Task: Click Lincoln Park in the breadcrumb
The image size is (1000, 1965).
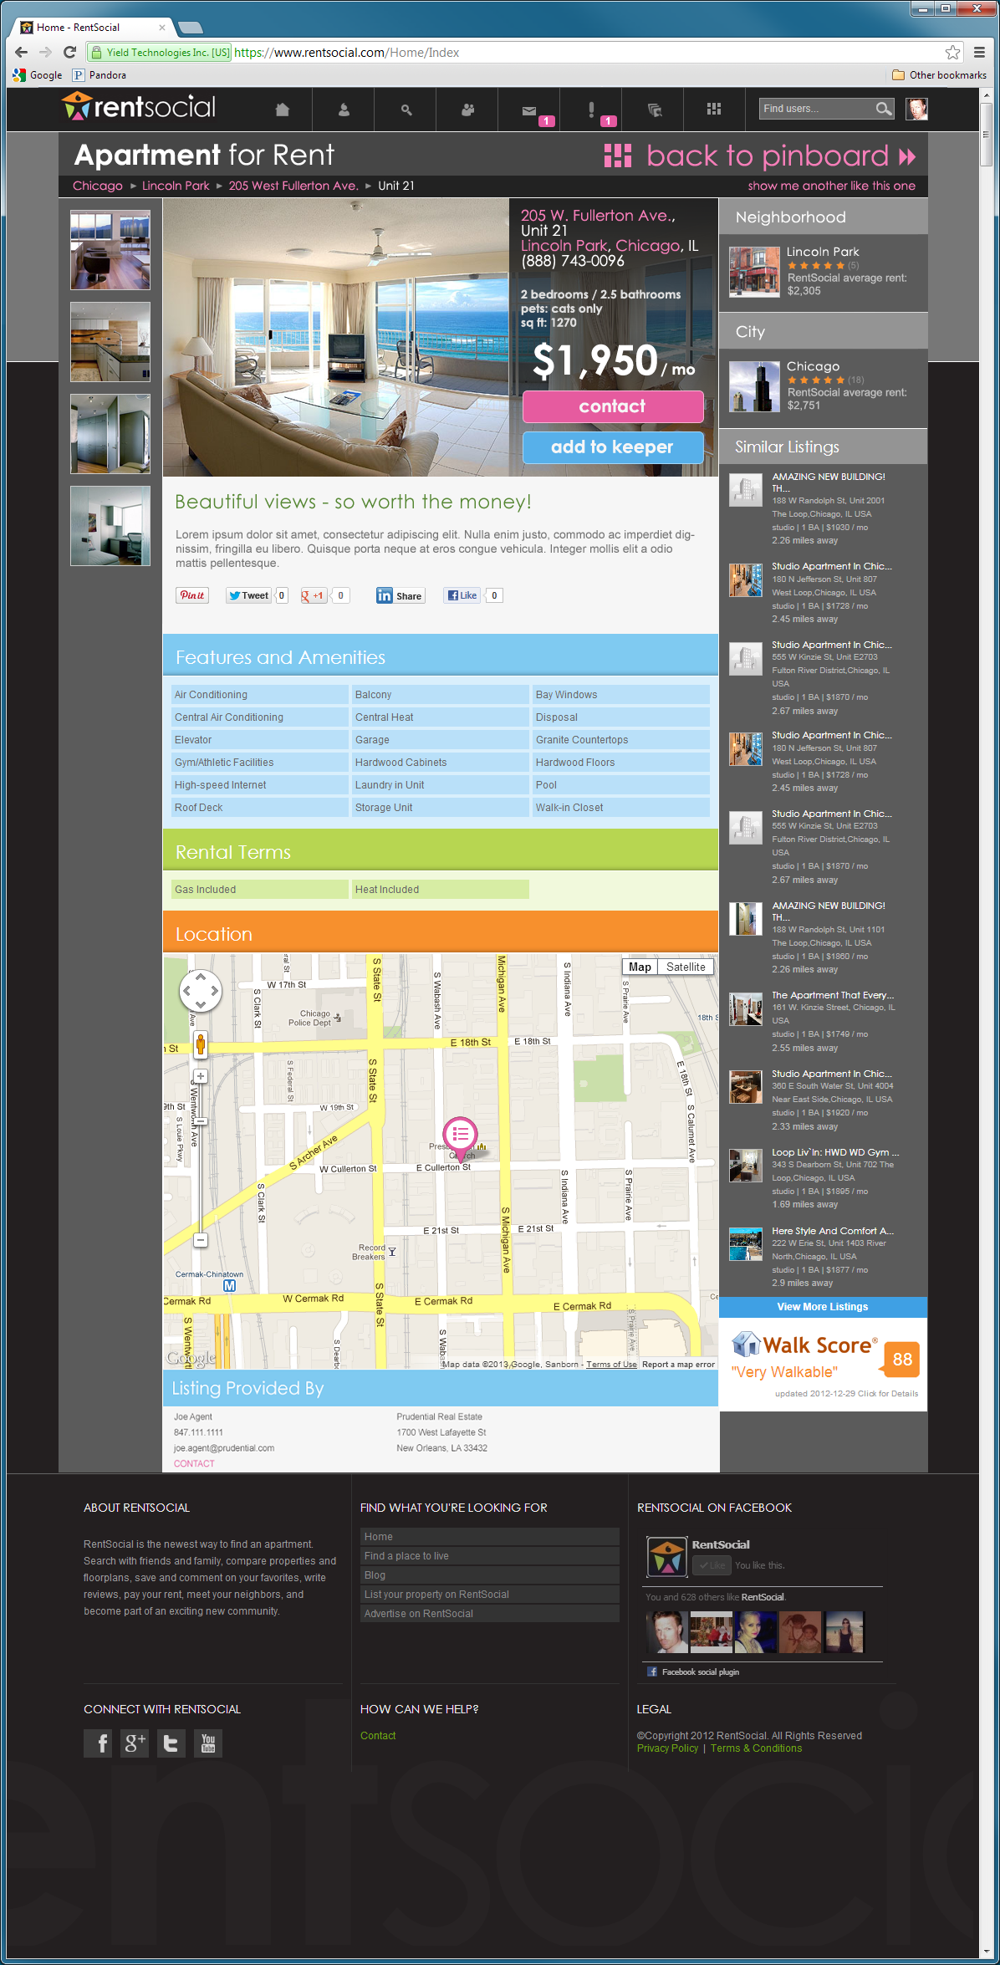Action: click(176, 186)
